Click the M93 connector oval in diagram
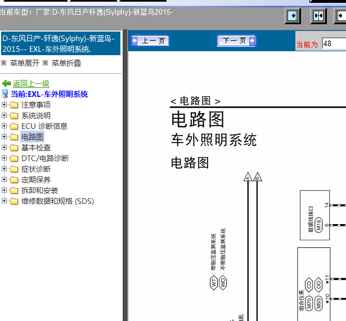Viewport: 346px width, 321px height. pos(318,304)
